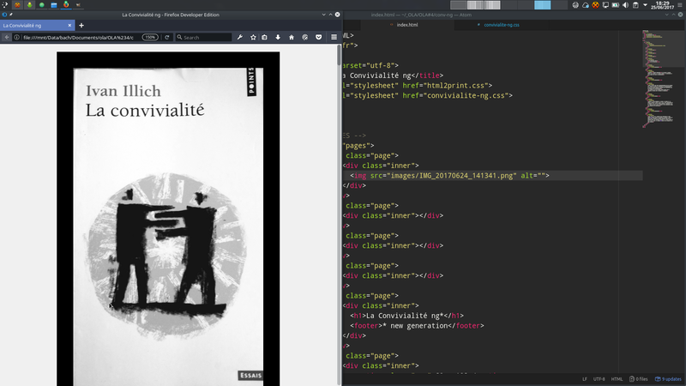The height and width of the screenshot is (386, 686).
Task: Focus the Firefox Search box
Action: coord(203,38)
